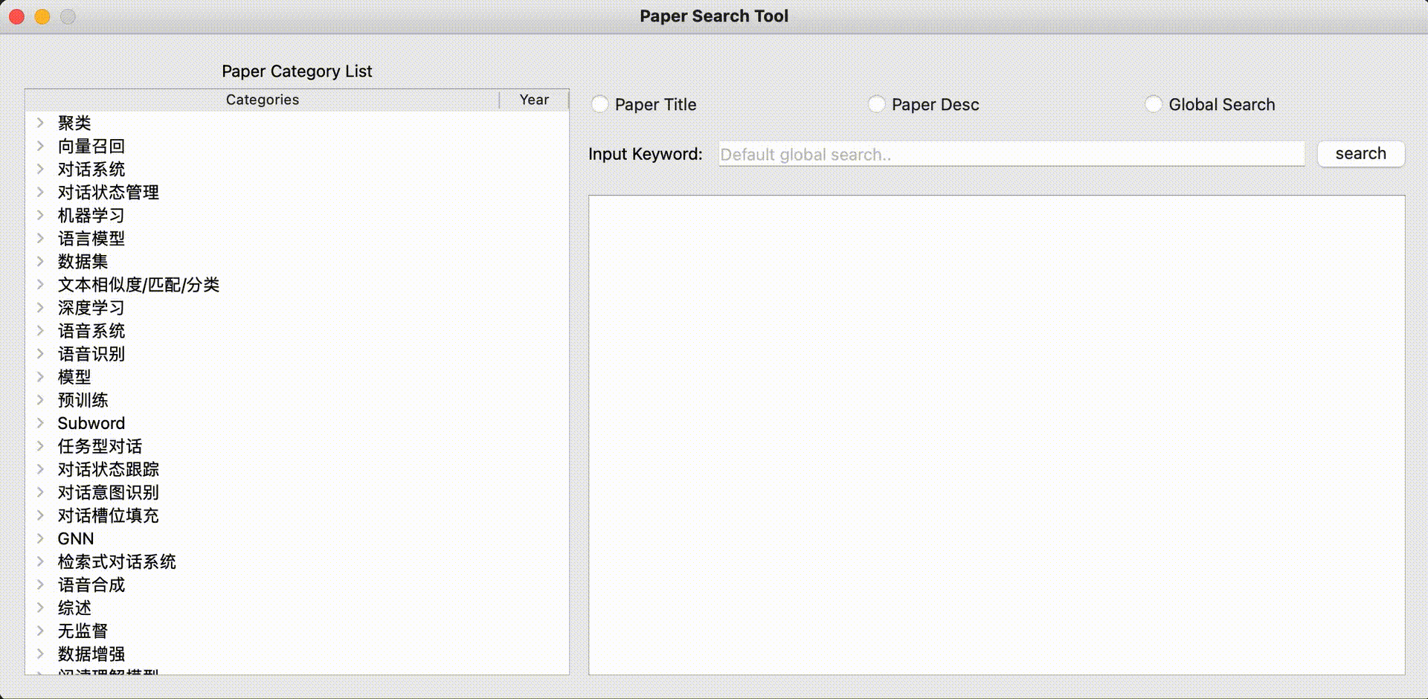Select the 数据集 category
Screen dimensions: 1428x699
pyautogui.click(x=83, y=261)
